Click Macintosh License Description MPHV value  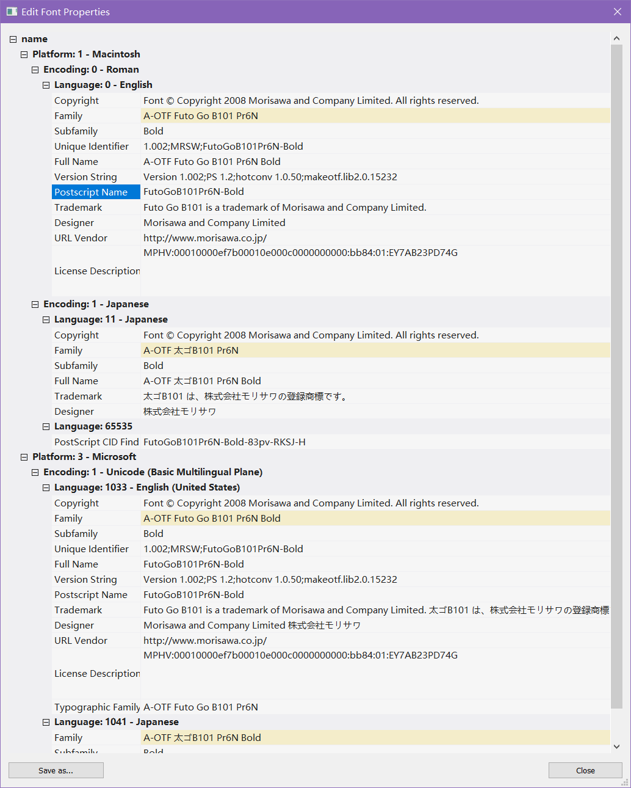click(x=375, y=271)
